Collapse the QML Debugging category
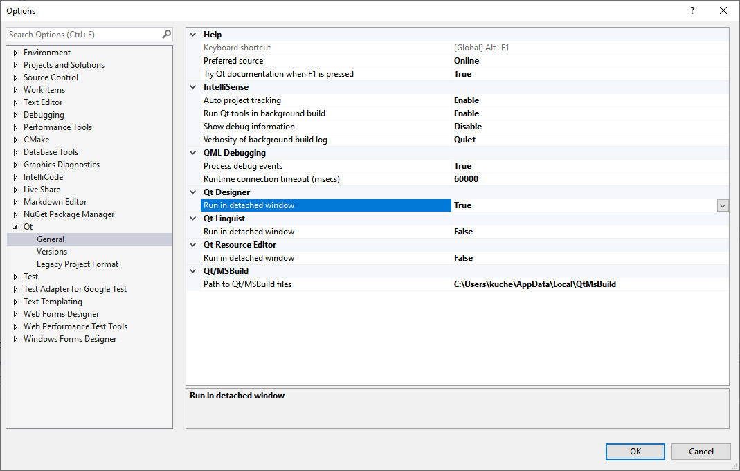This screenshot has width=740, height=471. [193, 153]
